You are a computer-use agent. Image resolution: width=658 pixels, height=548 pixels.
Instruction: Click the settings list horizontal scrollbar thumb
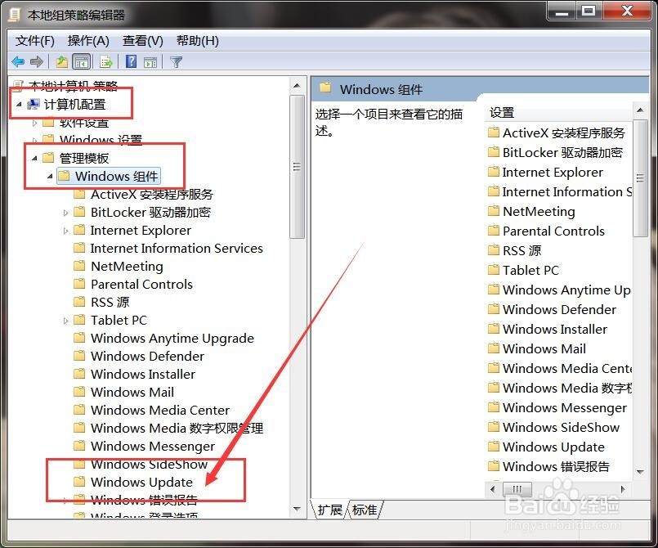(x=517, y=489)
